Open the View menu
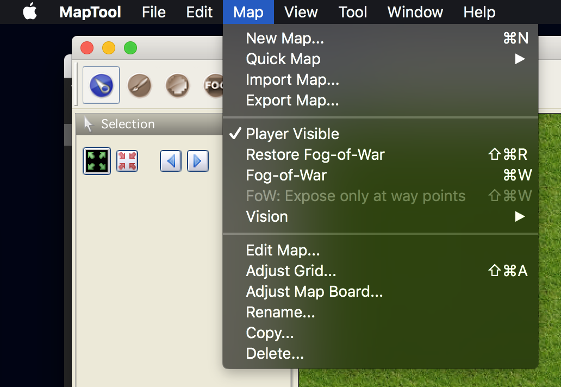561x387 pixels. [x=300, y=12]
